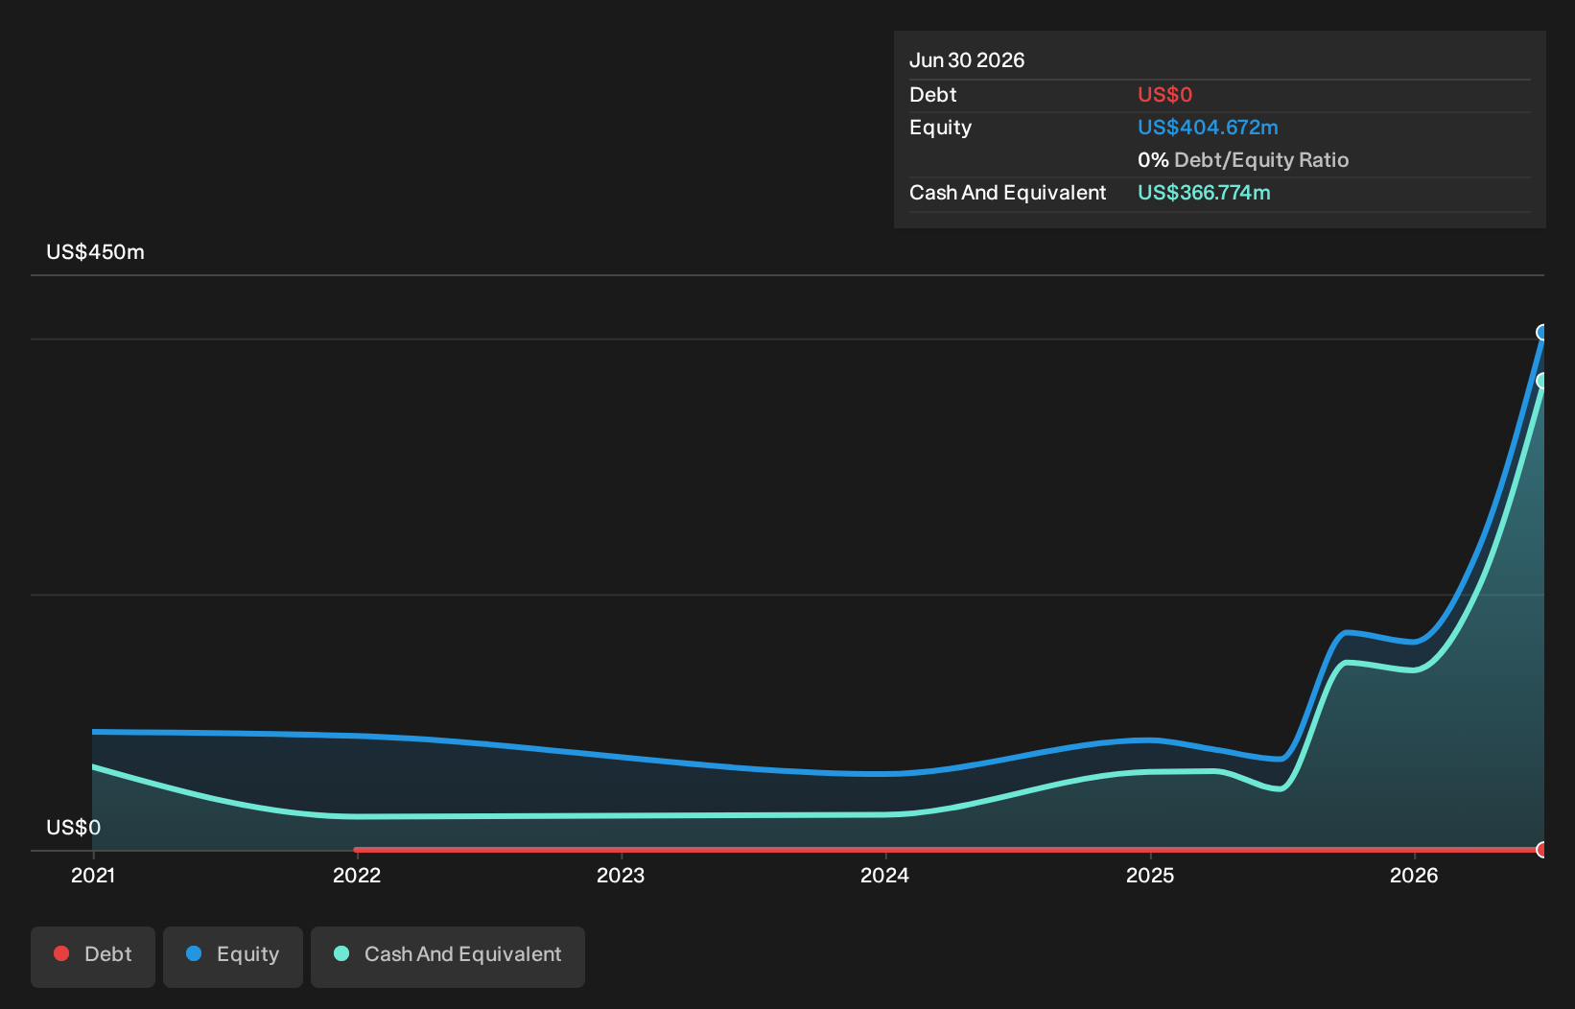The width and height of the screenshot is (1575, 1009).
Task: Click the 2024 x-axis label
Action: tap(884, 876)
